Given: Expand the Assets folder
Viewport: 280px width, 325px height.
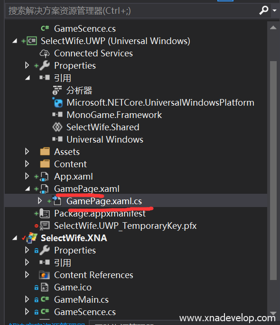Looking at the screenshot, I should (x=27, y=152).
